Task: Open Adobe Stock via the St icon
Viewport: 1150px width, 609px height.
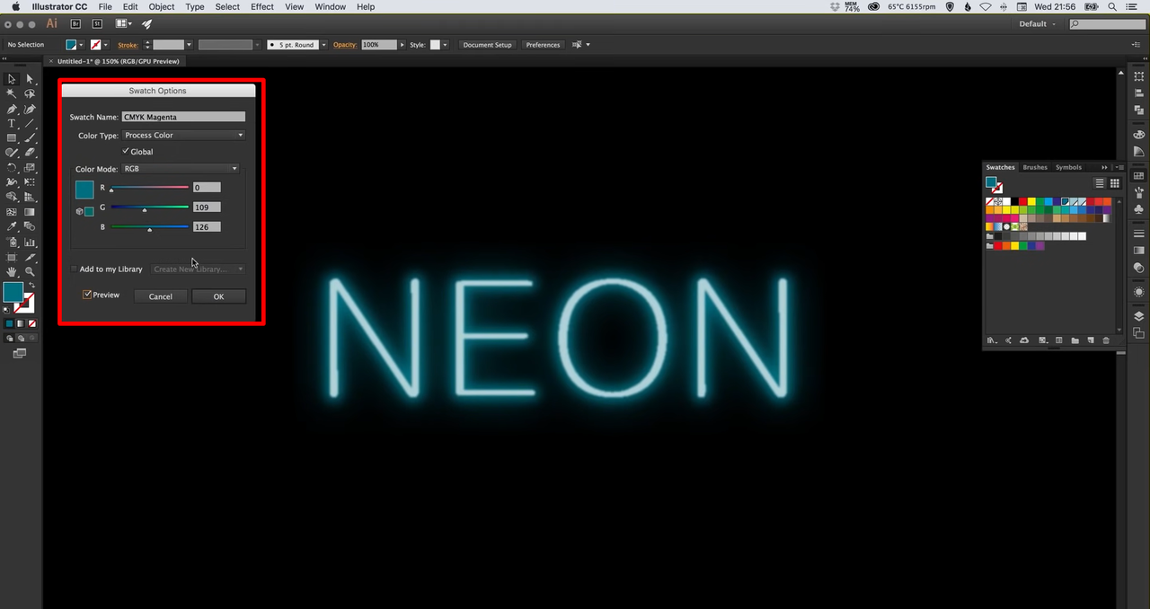Action: point(97,23)
